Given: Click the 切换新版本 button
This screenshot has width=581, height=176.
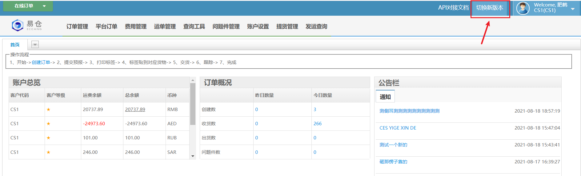Looking at the screenshot, I should (490, 8).
